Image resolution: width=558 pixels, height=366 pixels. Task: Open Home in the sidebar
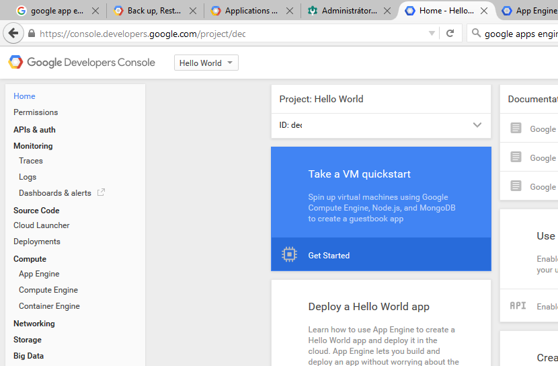(x=24, y=96)
